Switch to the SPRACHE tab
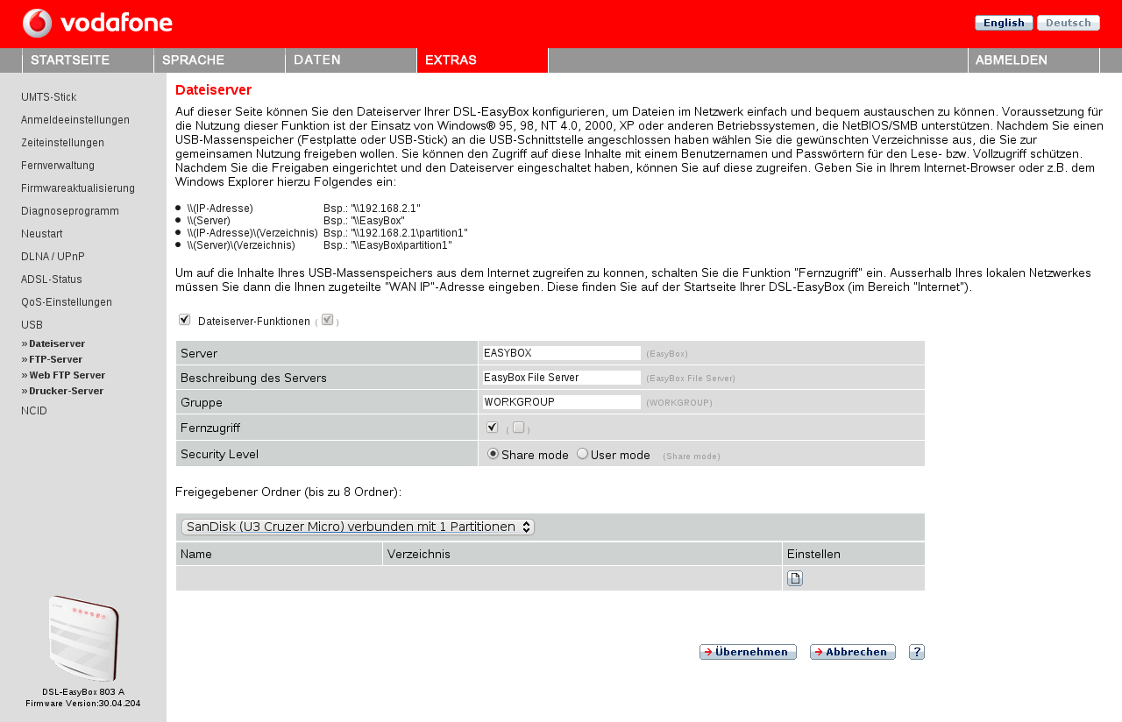This screenshot has height=722, width=1122. [193, 60]
